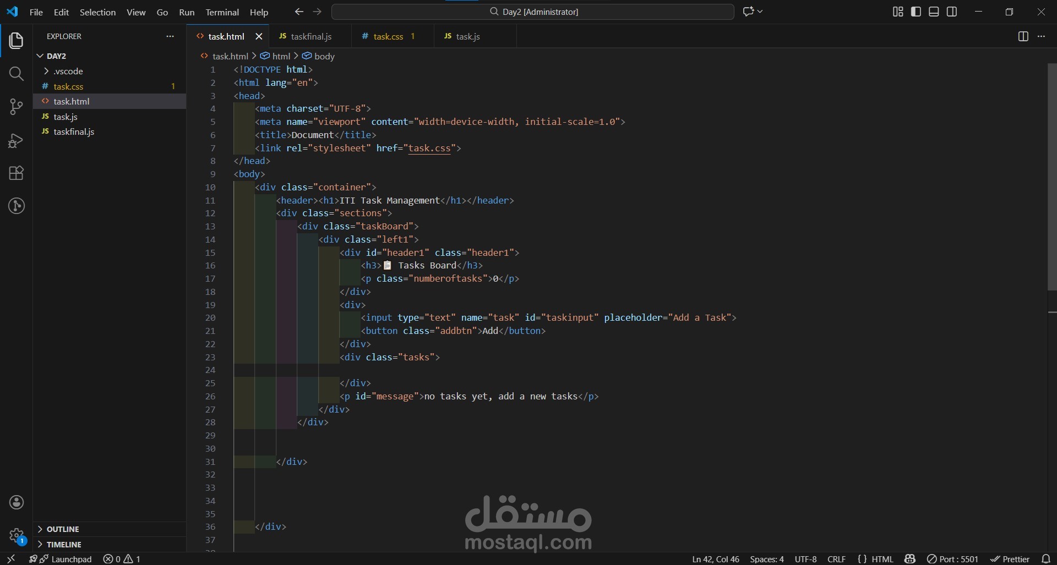Click the VS Code logo in the title bar
The width and height of the screenshot is (1057, 565).
point(12,12)
